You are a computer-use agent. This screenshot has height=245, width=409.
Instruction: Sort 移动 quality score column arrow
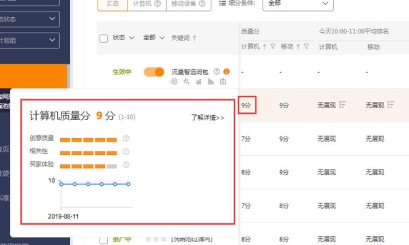(298, 46)
